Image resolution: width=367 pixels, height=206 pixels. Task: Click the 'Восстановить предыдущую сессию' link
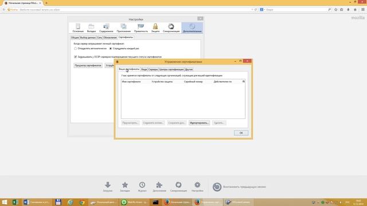click(244, 187)
